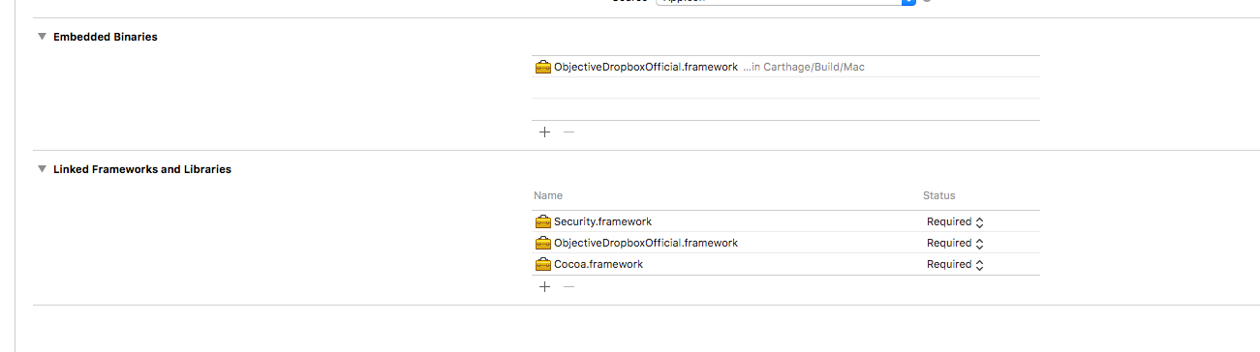Viewport: 1260px width, 352px height.
Task: Select ObjectiveDropboxOffical.framework in Linked Frameworks list
Action: click(785, 243)
